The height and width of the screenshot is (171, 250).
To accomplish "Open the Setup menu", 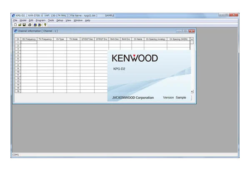I will click(60, 20).
